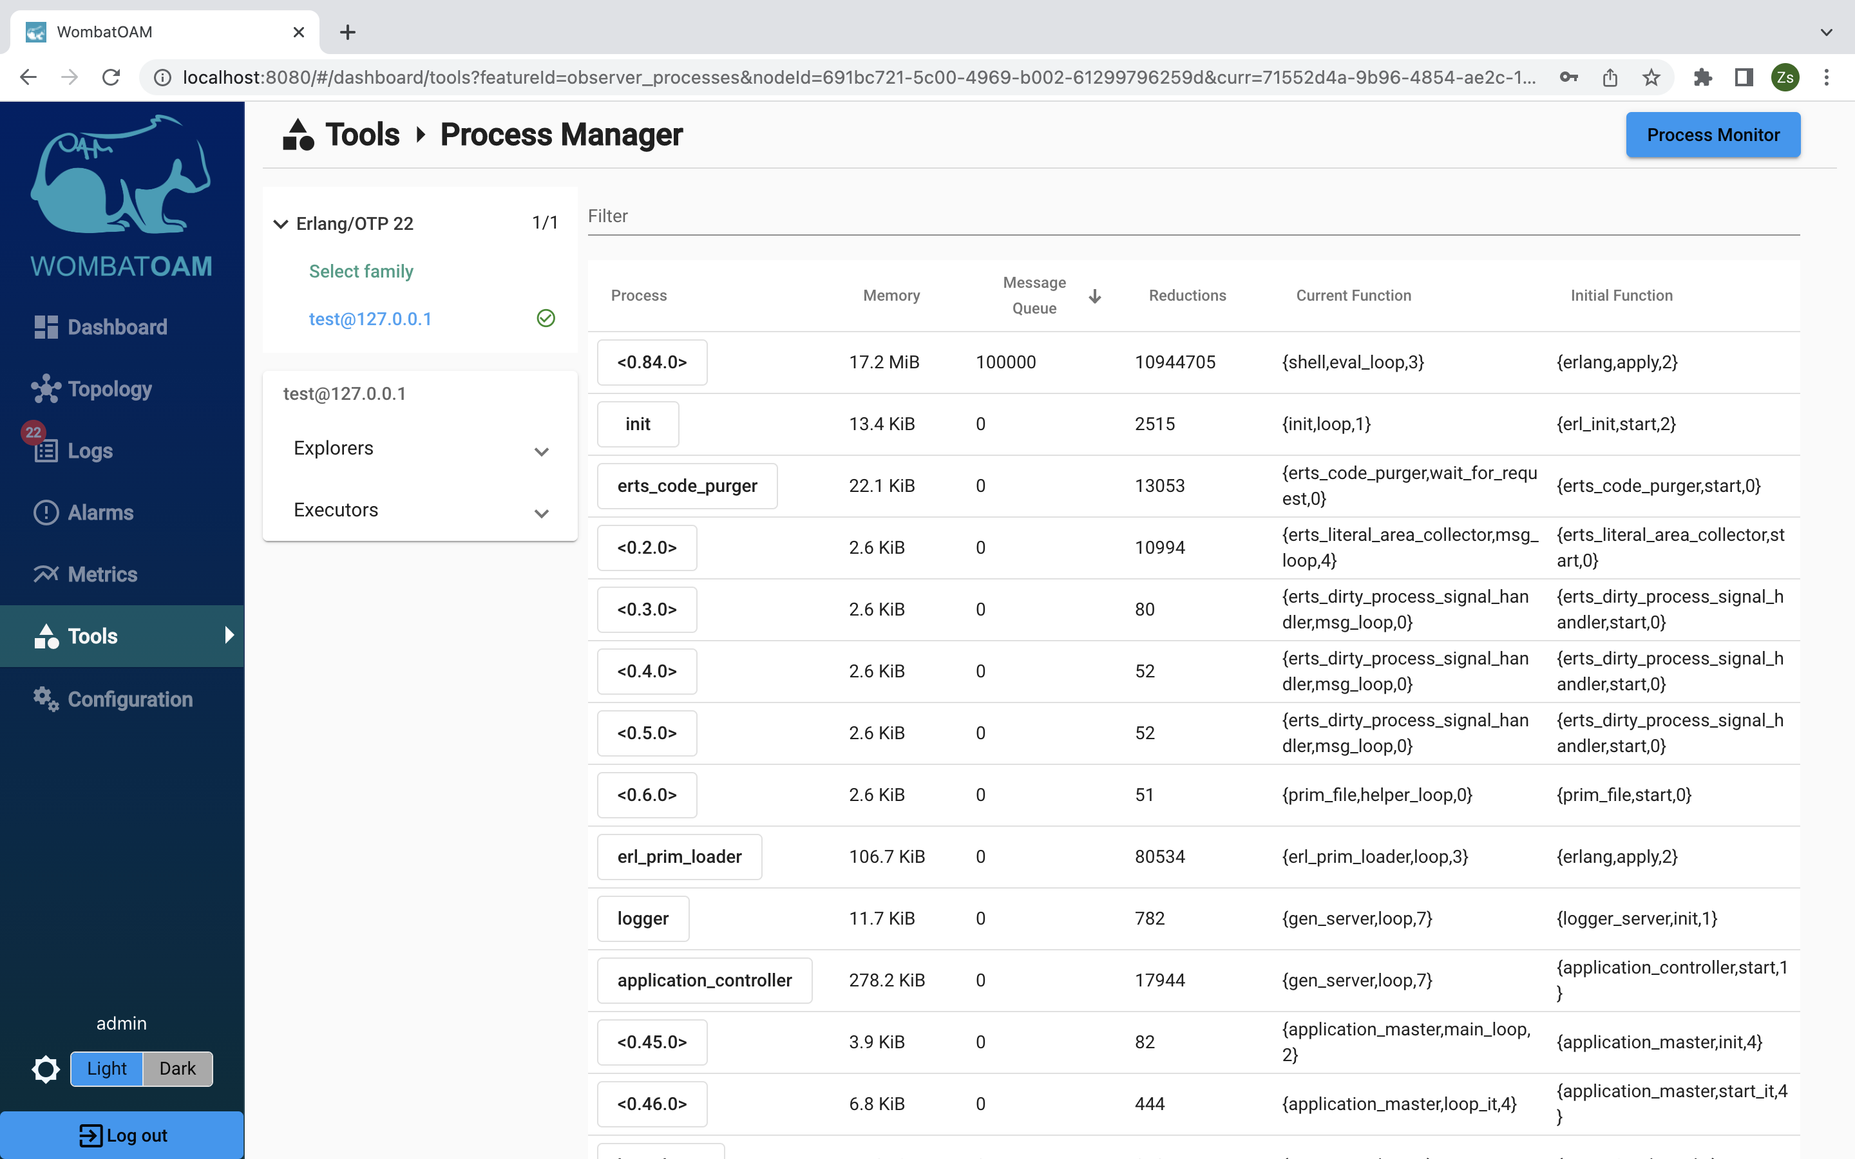The height and width of the screenshot is (1159, 1855).
Task: Open a new browser tab
Action: pyautogui.click(x=347, y=32)
